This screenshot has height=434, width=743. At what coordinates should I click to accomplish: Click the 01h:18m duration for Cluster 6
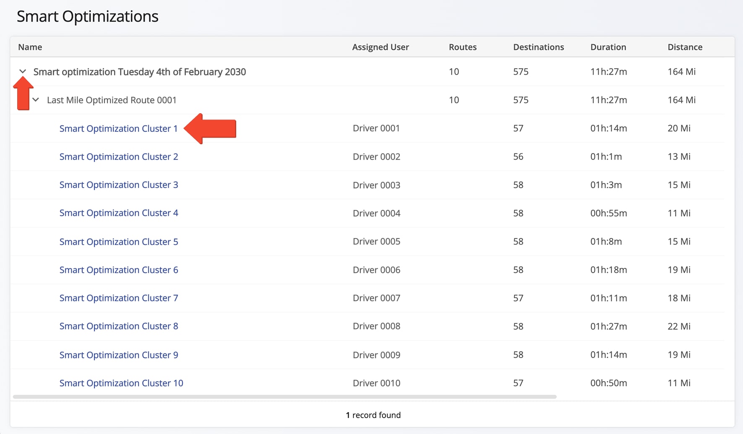click(609, 270)
